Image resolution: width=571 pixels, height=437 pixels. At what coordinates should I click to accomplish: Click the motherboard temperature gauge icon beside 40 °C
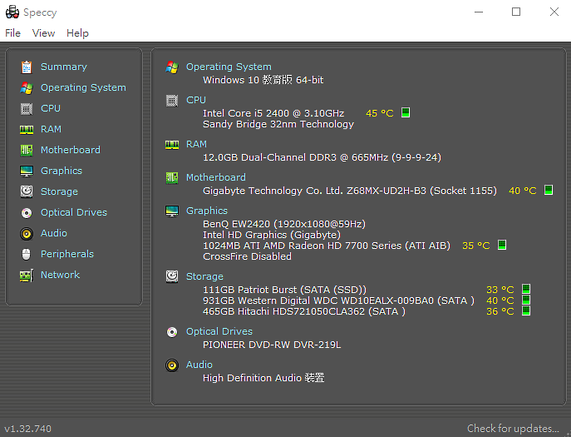549,190
